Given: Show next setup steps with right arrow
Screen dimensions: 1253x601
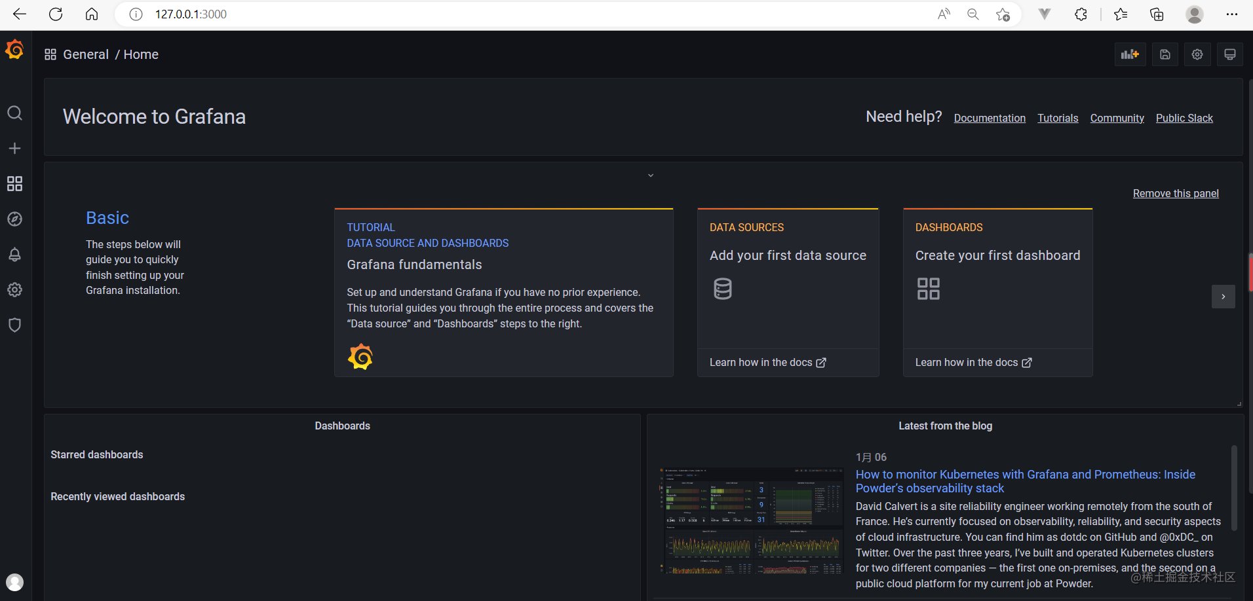Looking at the screenshot, I should pos(1224,297).
